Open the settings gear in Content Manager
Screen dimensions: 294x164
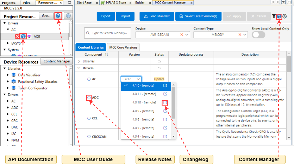(285, 16)
